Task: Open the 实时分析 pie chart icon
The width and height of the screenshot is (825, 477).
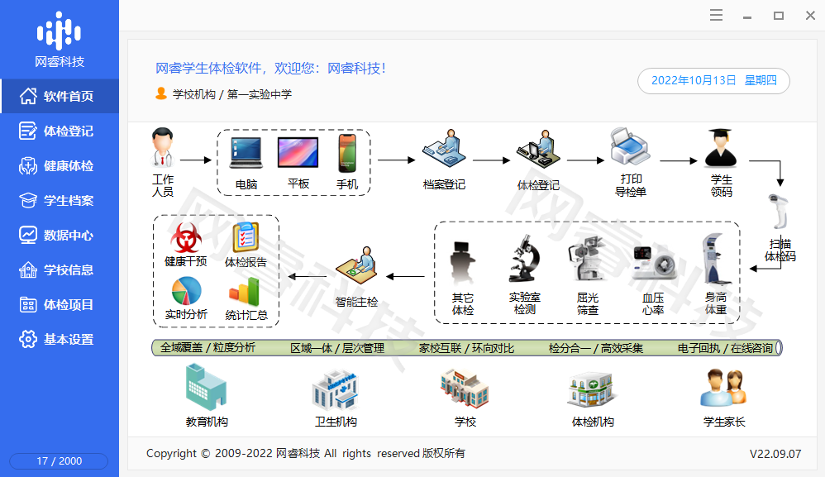Action: pyautogui.click(x=186, y=291)
